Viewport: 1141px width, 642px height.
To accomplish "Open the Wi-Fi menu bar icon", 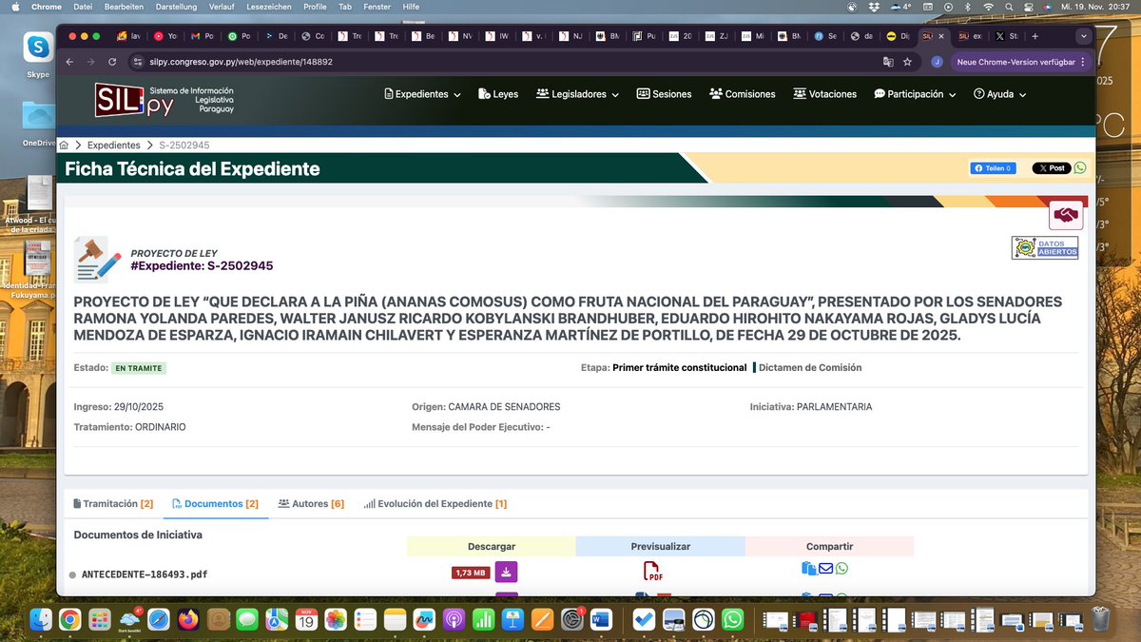I will (x=988, y=7).
